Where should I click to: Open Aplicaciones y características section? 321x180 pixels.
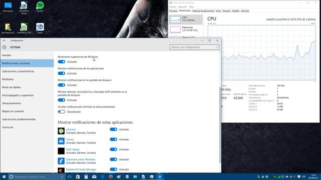pyautogui.click(x=27, y=71)
